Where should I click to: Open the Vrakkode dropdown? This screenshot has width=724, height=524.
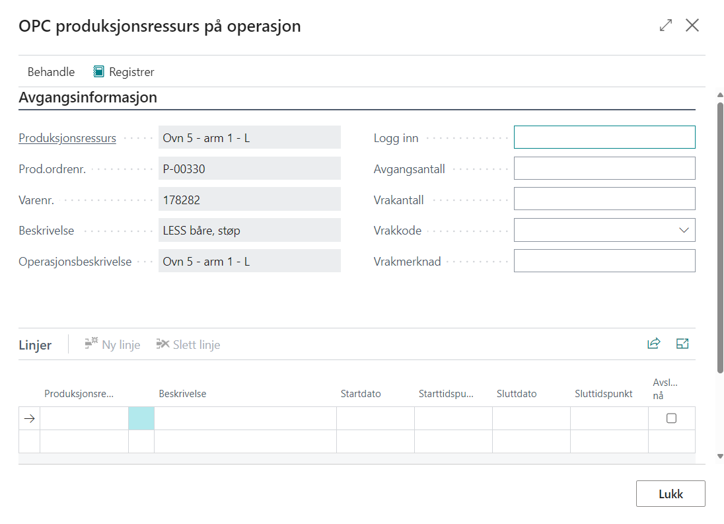[683, 231]
